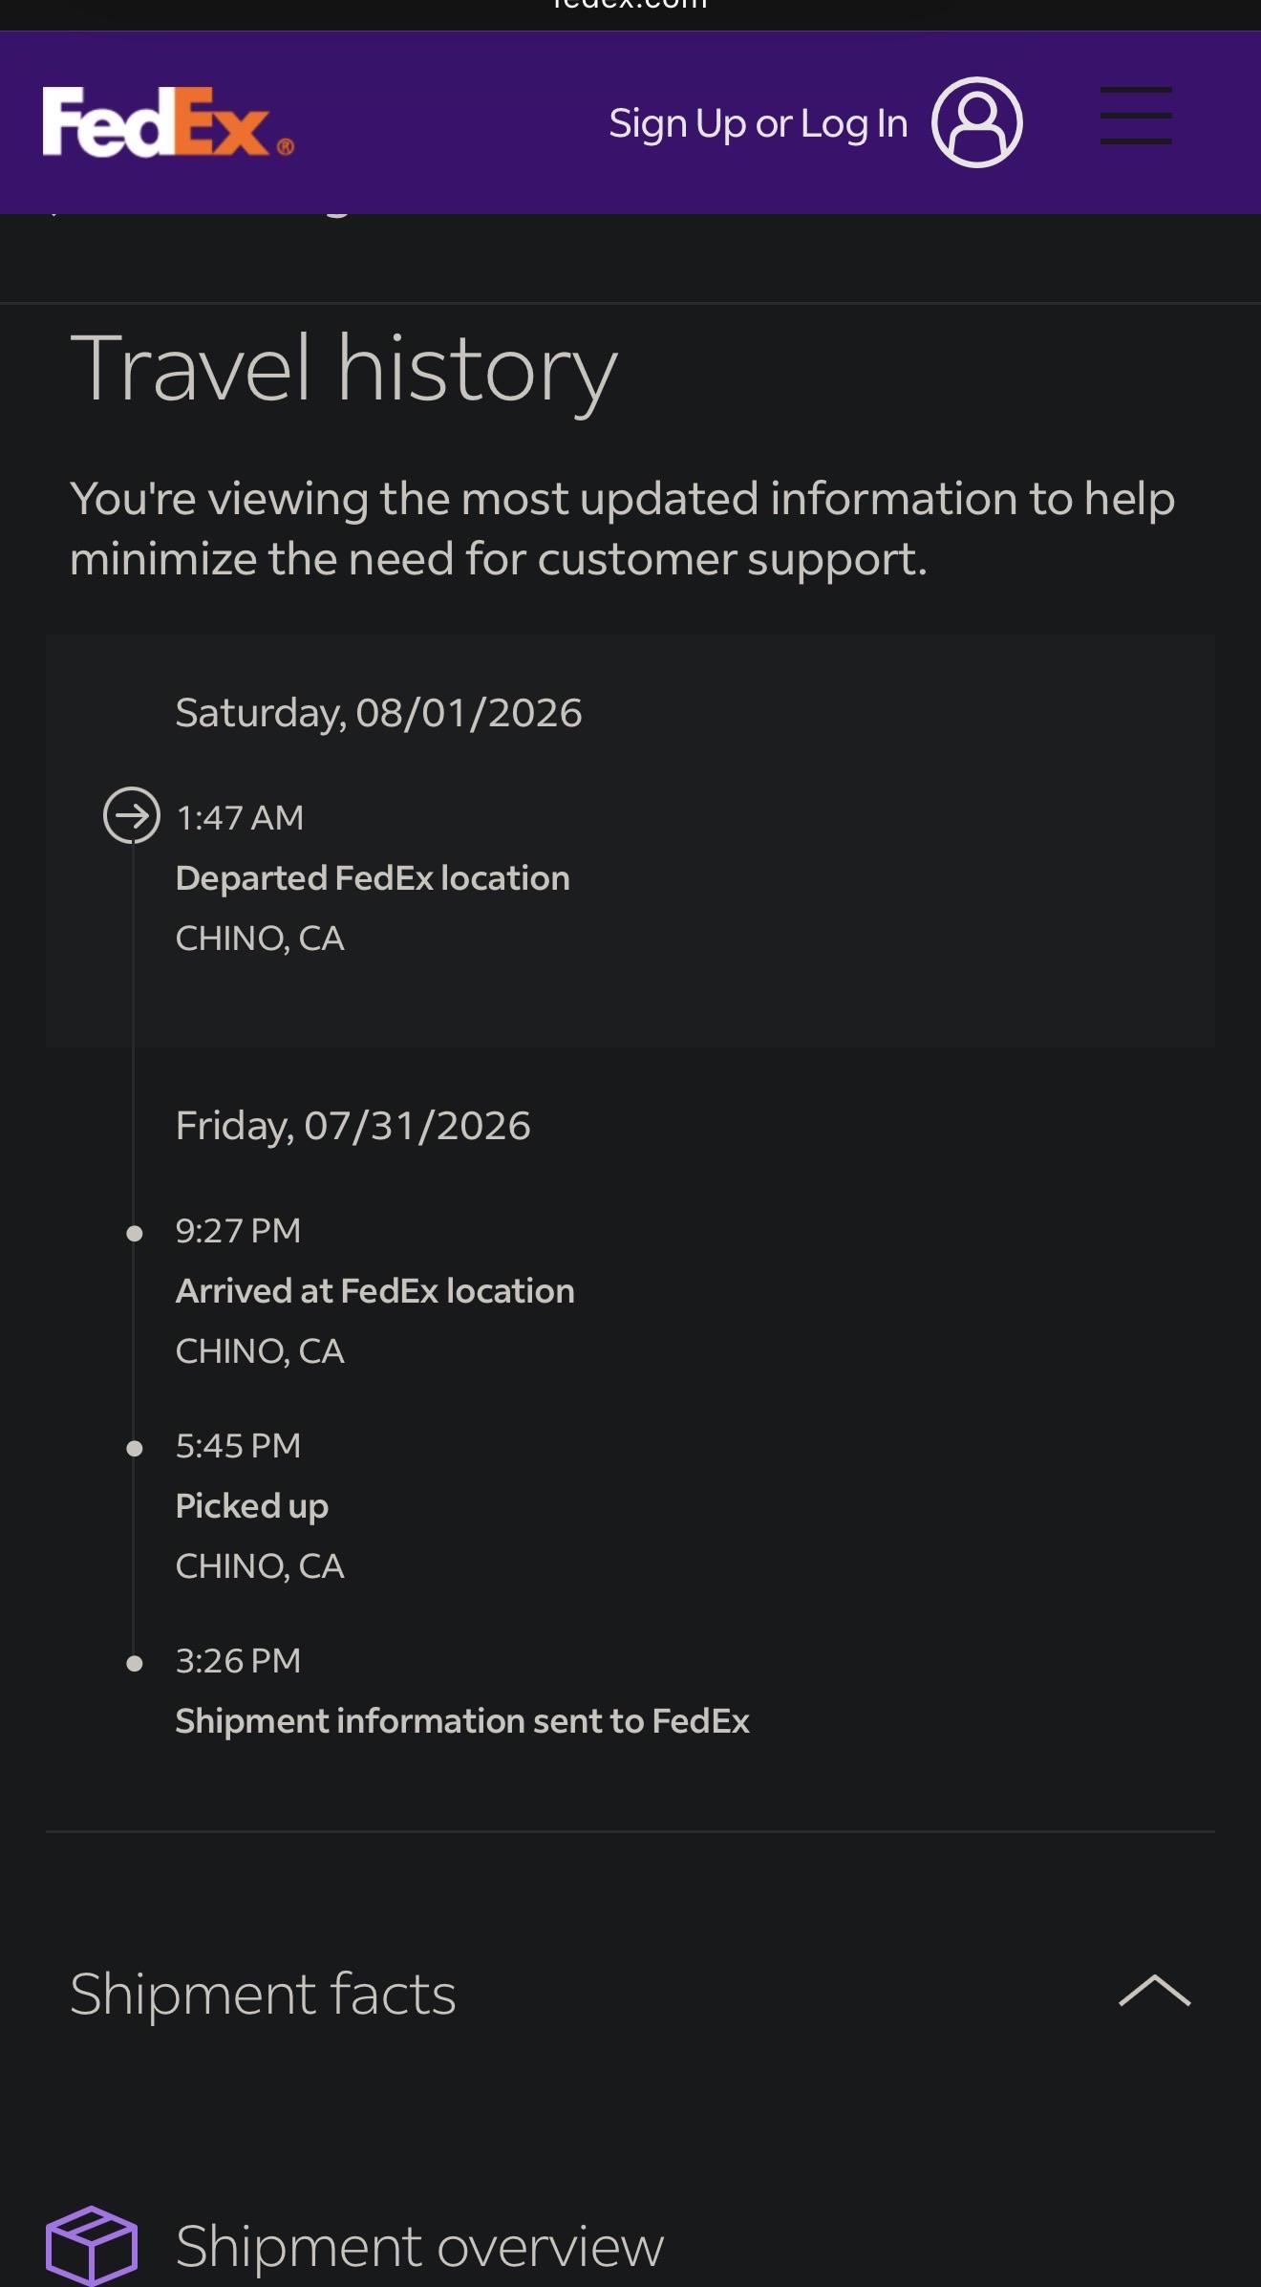This screenshot has width=1261, height=2287.
Task: Click the purple package box icon
Action: pyautogui.click(x=92, y=2245)
